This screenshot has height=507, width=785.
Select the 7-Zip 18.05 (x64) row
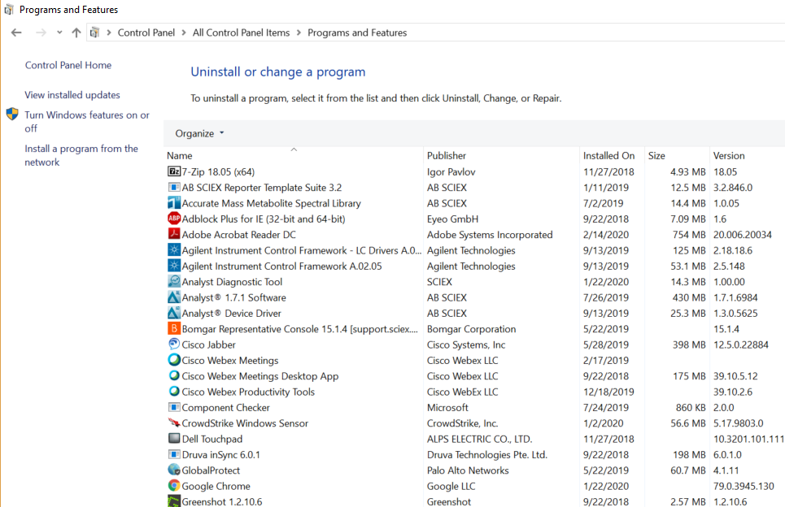pyautogui.click(x=474, y=171)
